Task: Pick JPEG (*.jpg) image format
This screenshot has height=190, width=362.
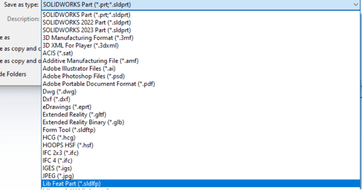Action: point(200,176)
